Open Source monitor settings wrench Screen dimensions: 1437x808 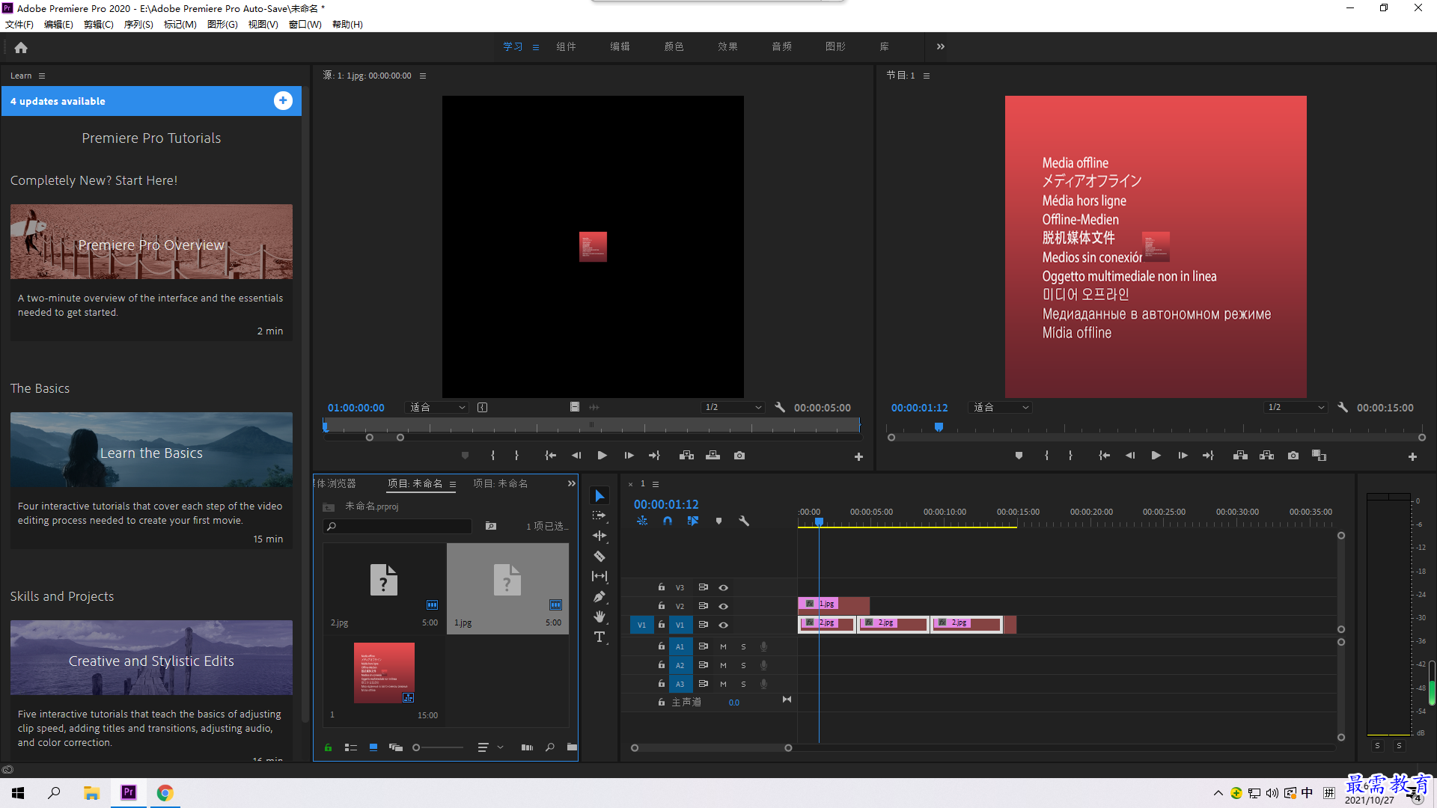tap(780, 408)
